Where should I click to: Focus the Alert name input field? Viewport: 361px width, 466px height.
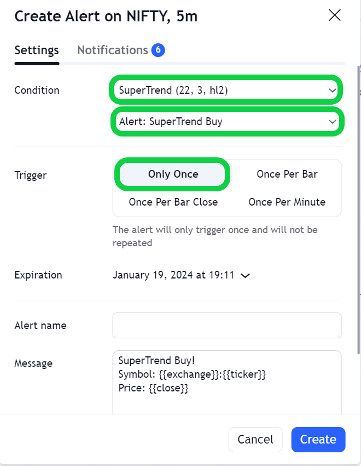226,326
